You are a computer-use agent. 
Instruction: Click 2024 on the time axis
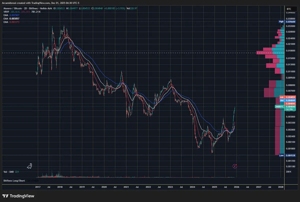coord(192,187)
